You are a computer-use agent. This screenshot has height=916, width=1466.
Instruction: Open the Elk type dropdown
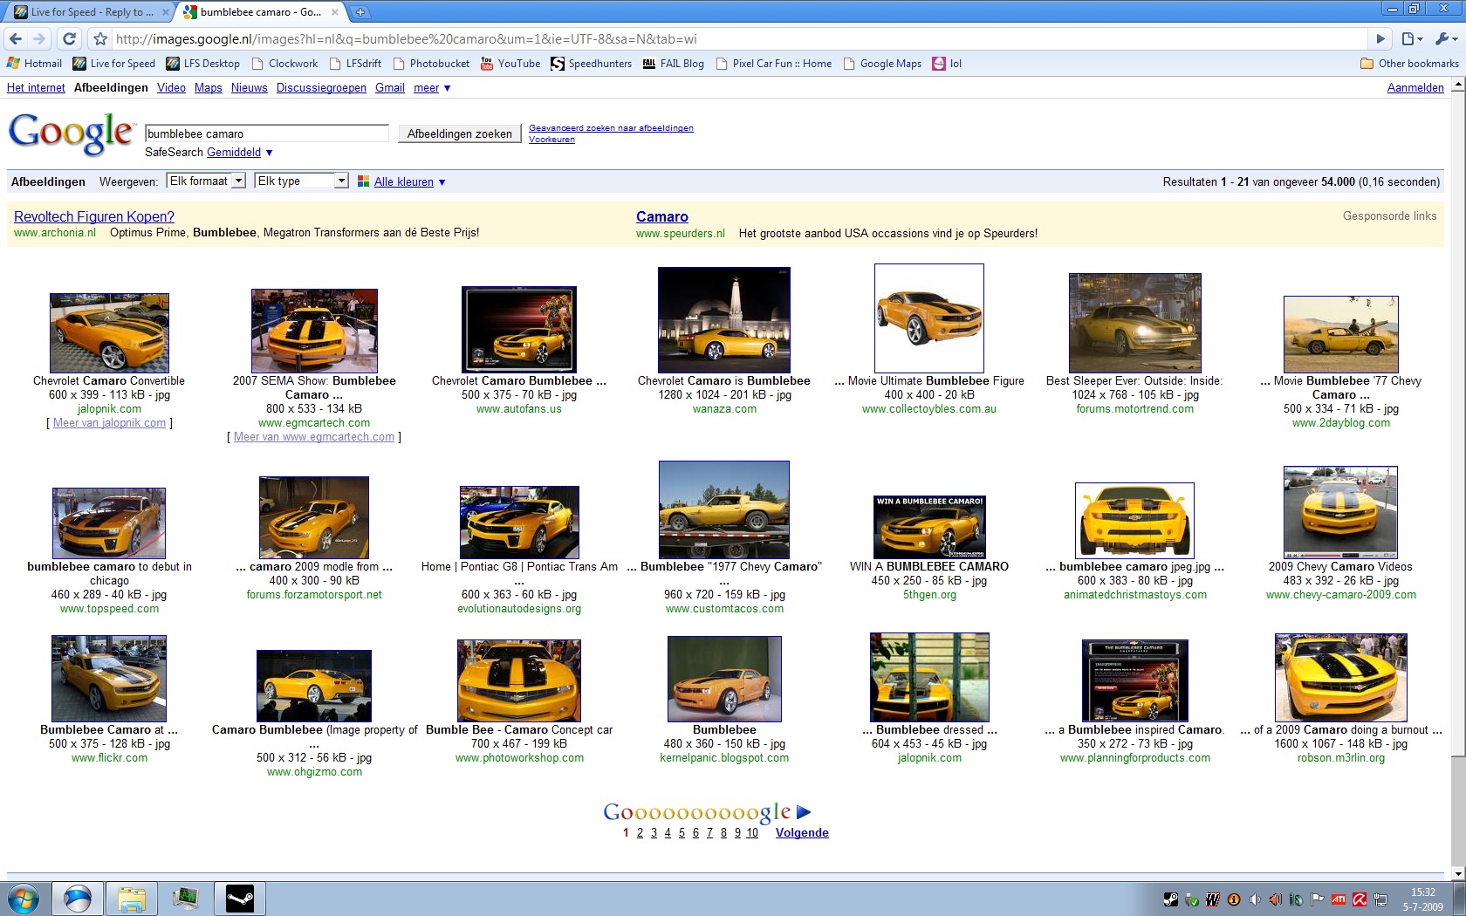302,181
